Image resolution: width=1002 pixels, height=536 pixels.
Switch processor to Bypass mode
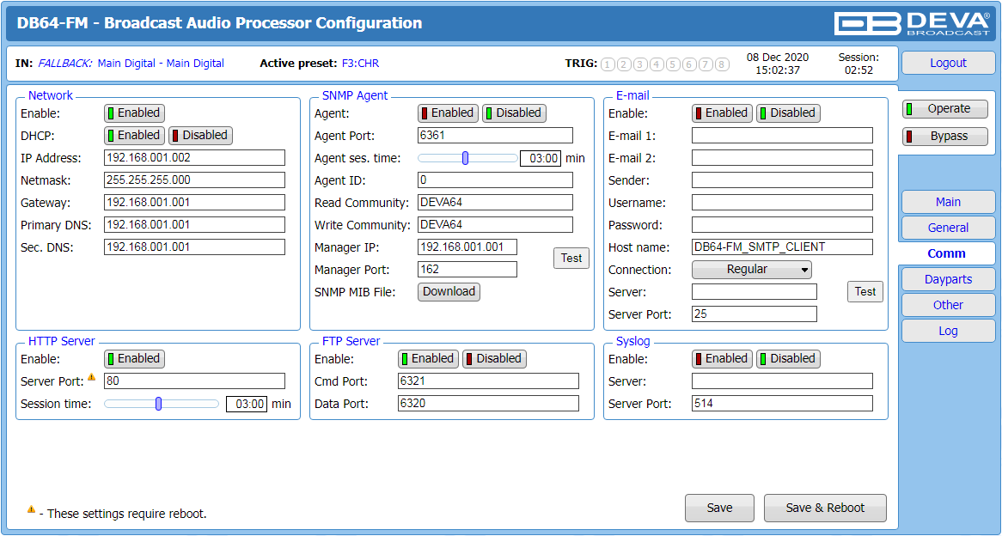(945, 136)
